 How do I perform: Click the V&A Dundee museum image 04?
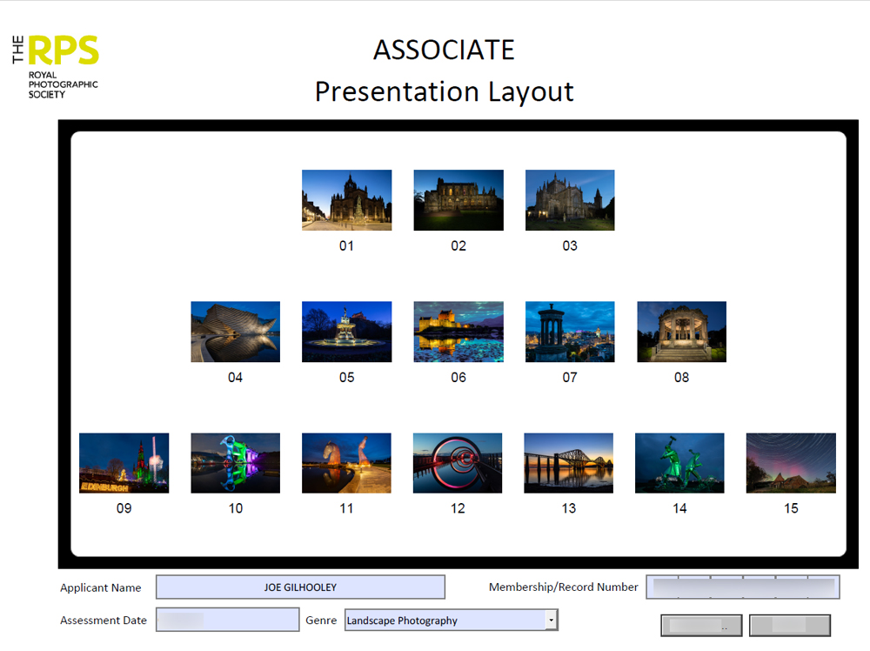click(235, 332)
